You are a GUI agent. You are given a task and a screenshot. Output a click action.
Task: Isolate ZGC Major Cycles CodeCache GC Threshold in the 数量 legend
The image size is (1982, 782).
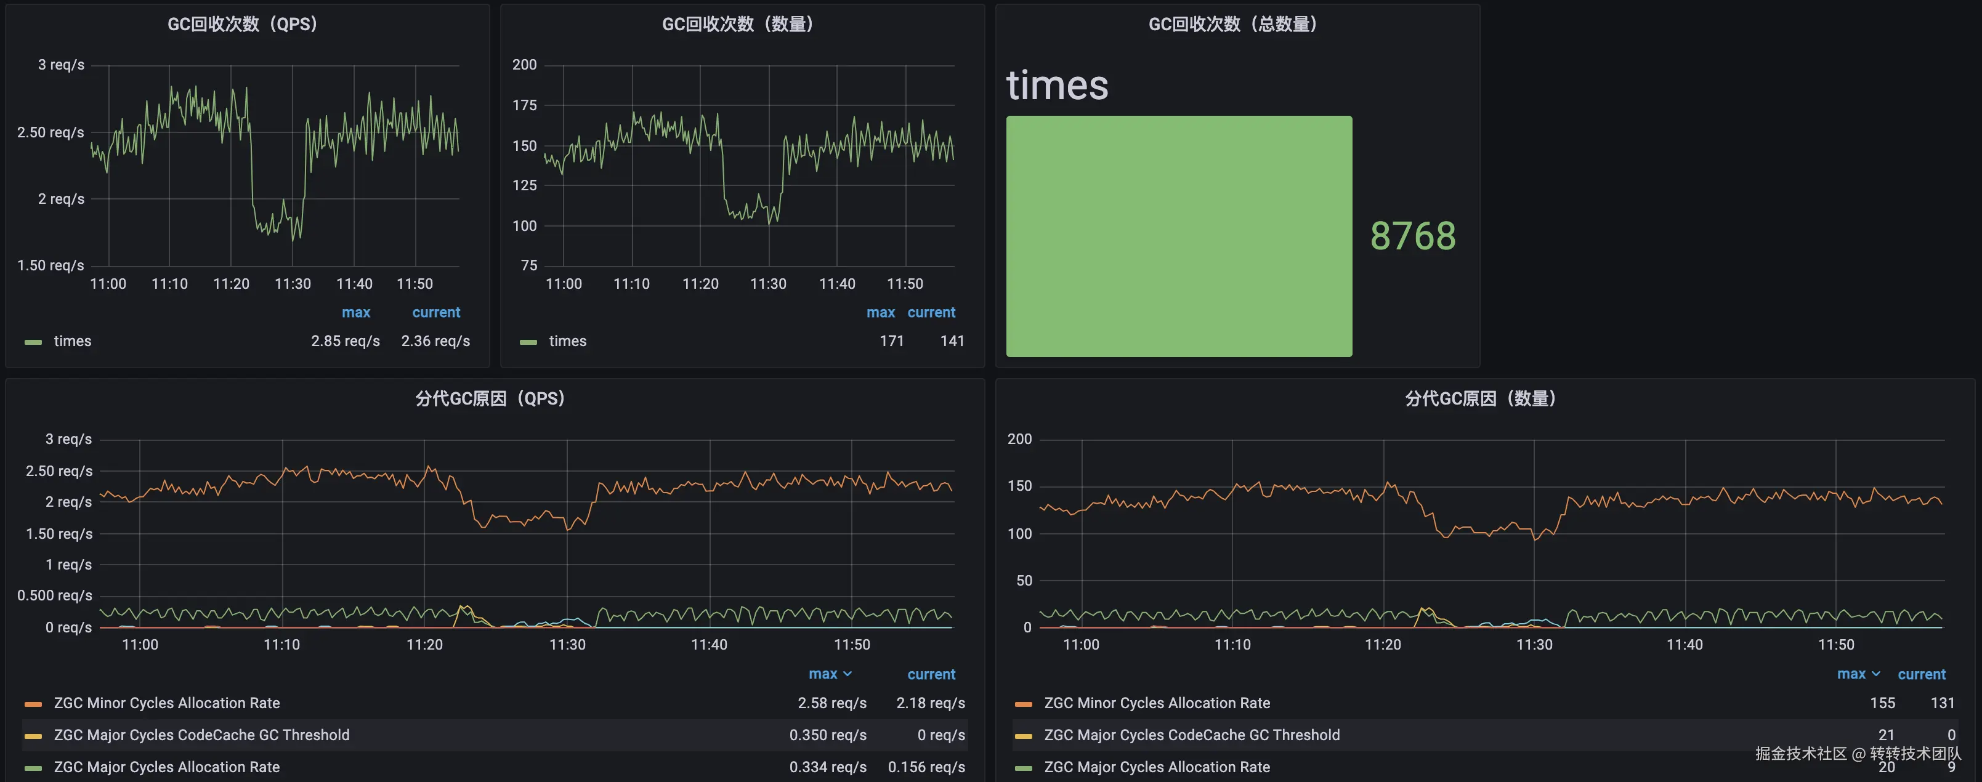(1191, 735)
